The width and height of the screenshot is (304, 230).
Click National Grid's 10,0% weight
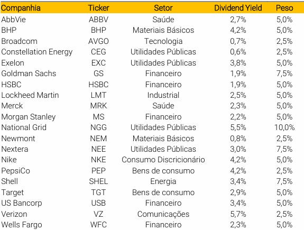(x=284, y=127)
